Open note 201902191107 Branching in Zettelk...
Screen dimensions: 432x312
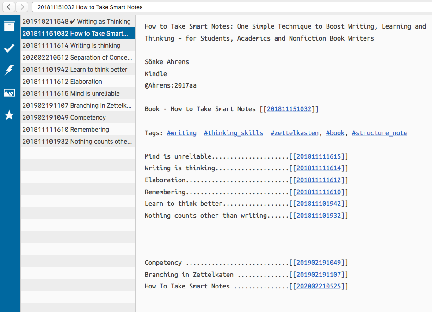78,105
